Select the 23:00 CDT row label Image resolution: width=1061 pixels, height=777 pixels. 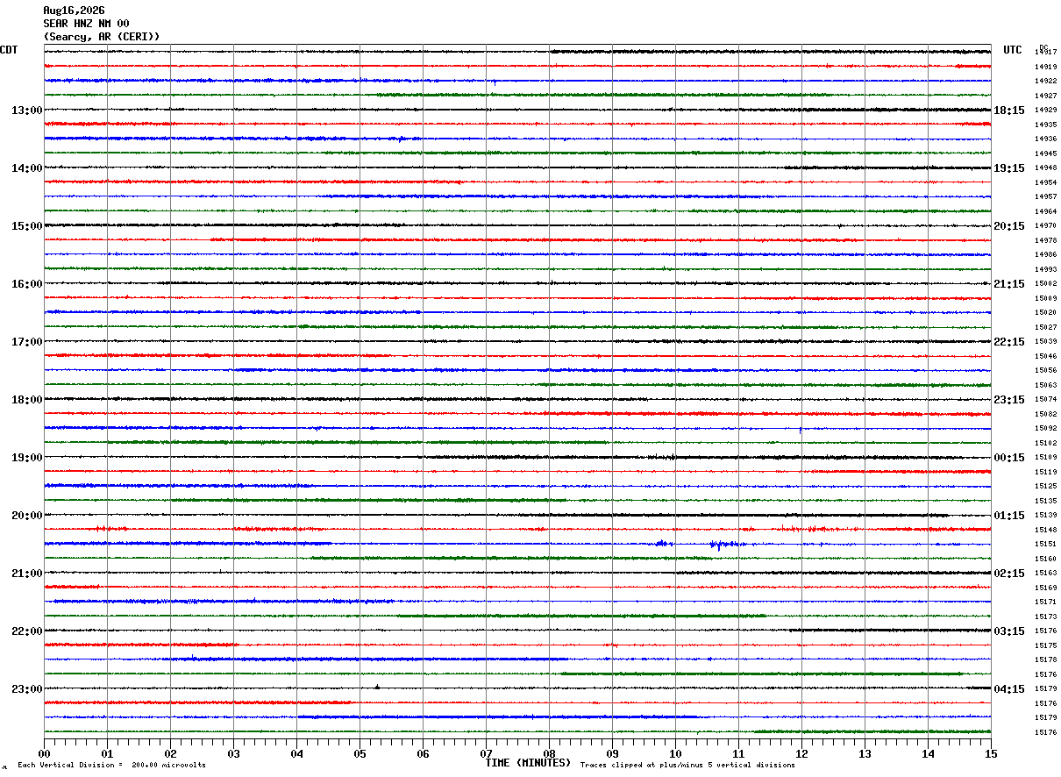click(x=27, y=689)
